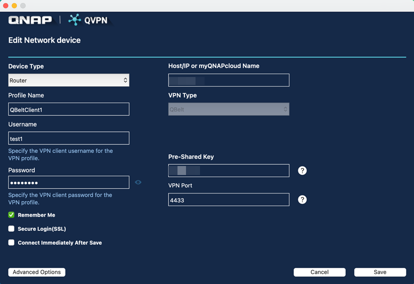The image size is (414, 284).
Task: Minimize window with the yellow button
Action: pyautogui.click(x=14, y=5)
